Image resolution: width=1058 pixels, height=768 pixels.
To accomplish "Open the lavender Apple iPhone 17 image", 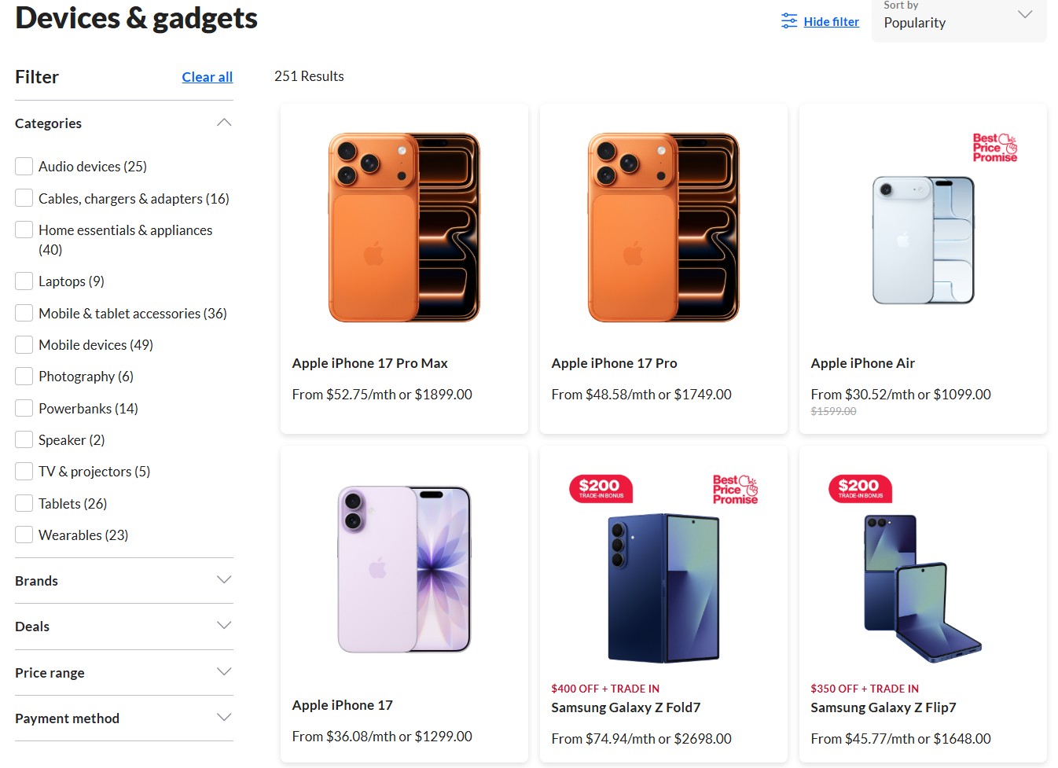I will 404,569.
